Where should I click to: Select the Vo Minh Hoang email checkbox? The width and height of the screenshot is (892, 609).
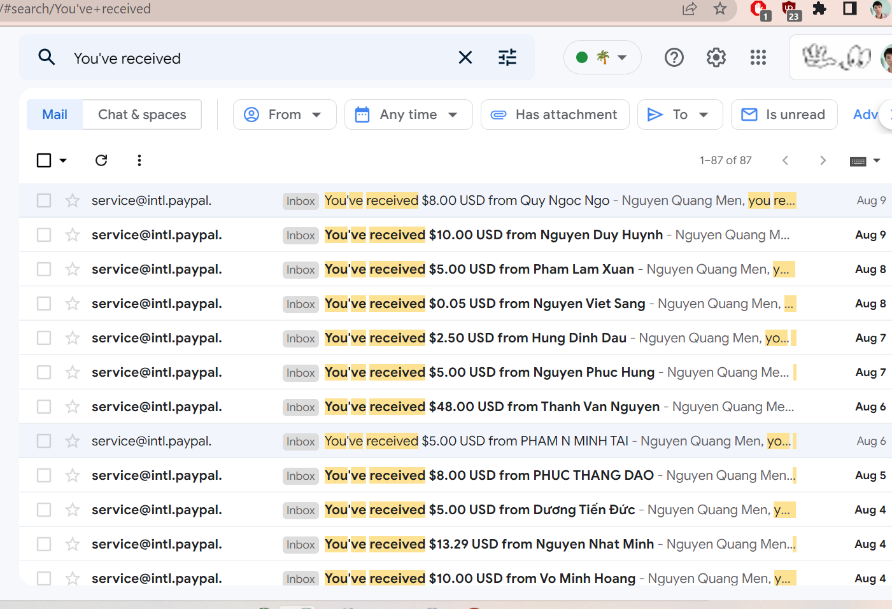pyautogui.click(x=44, y=578)
